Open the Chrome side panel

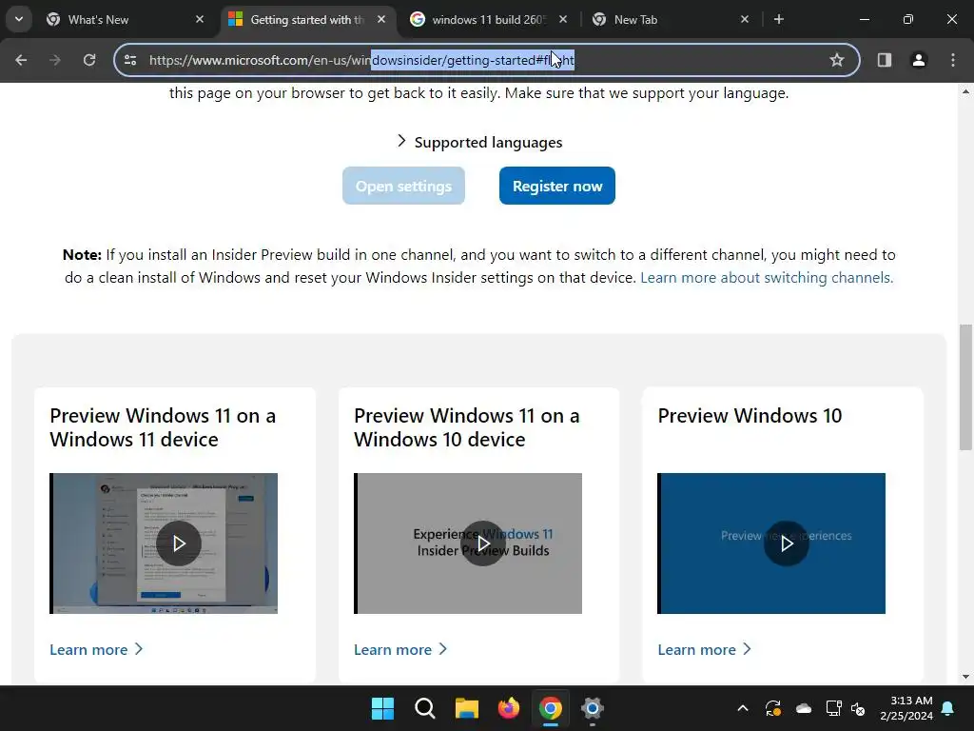coord(885,60)
